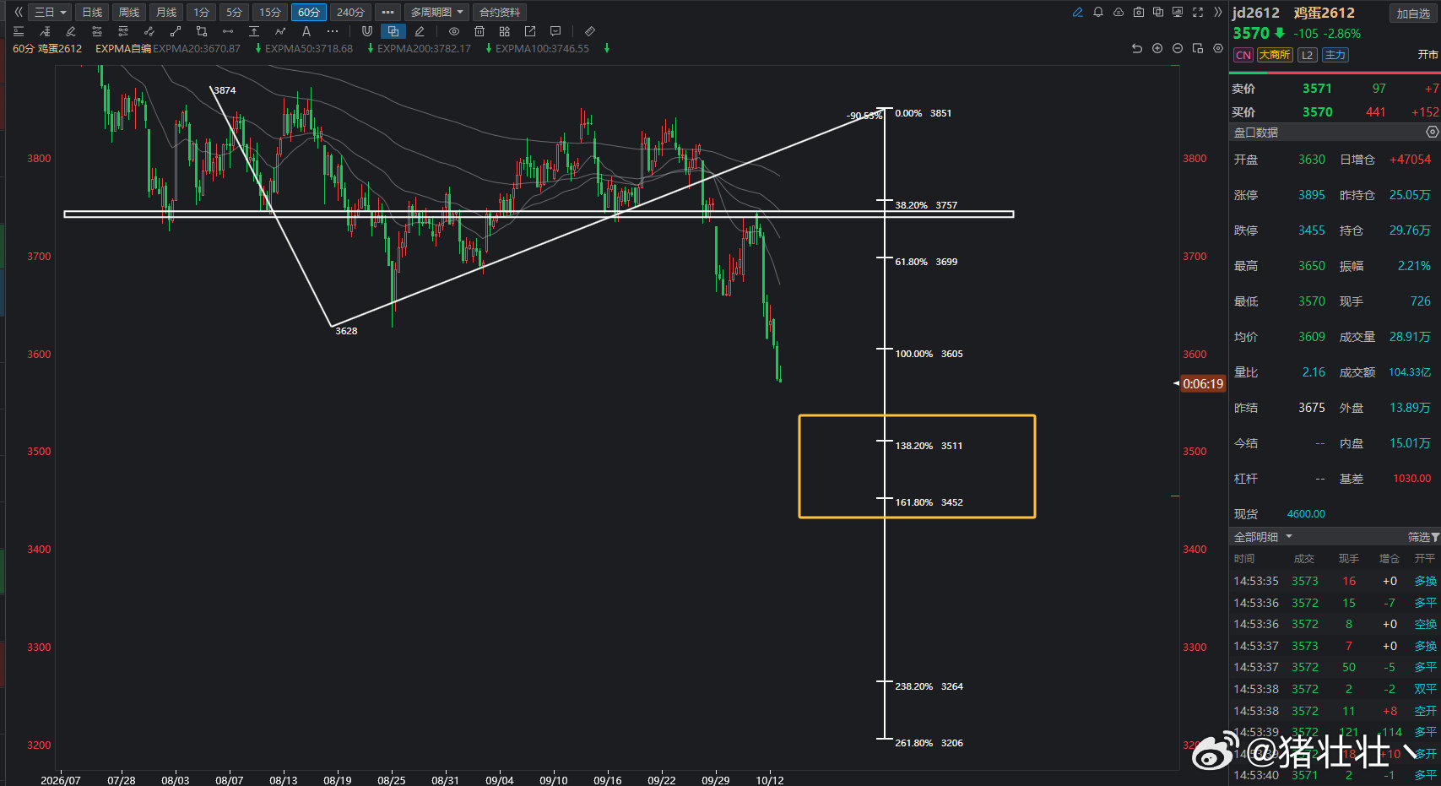Toggle the highlighted overlay drawing mode
Image resolution: width=1441 pixels, height=786 pixels.
pyautogui.click(x=393, y=31)
